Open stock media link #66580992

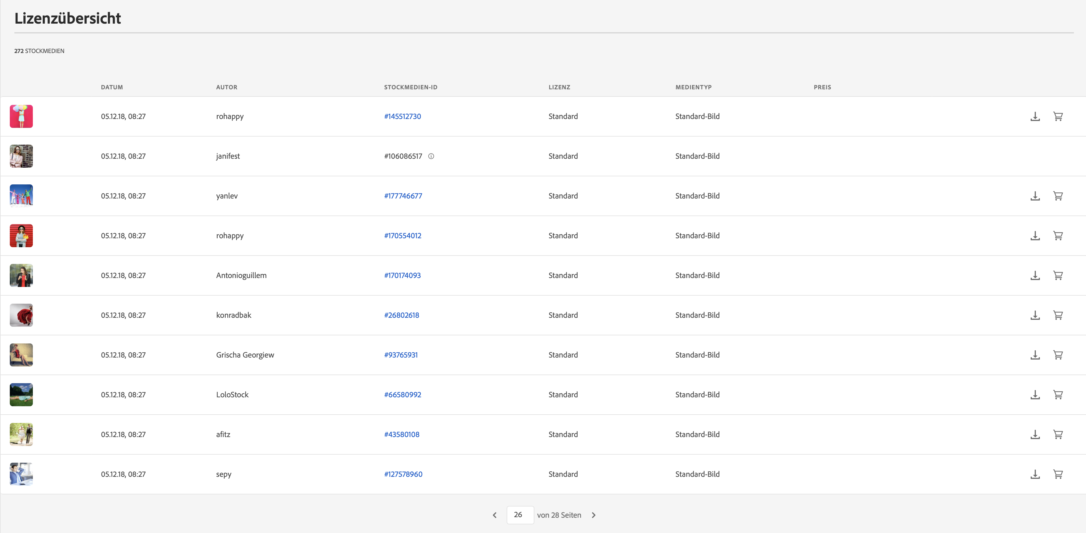pos(402,395)
